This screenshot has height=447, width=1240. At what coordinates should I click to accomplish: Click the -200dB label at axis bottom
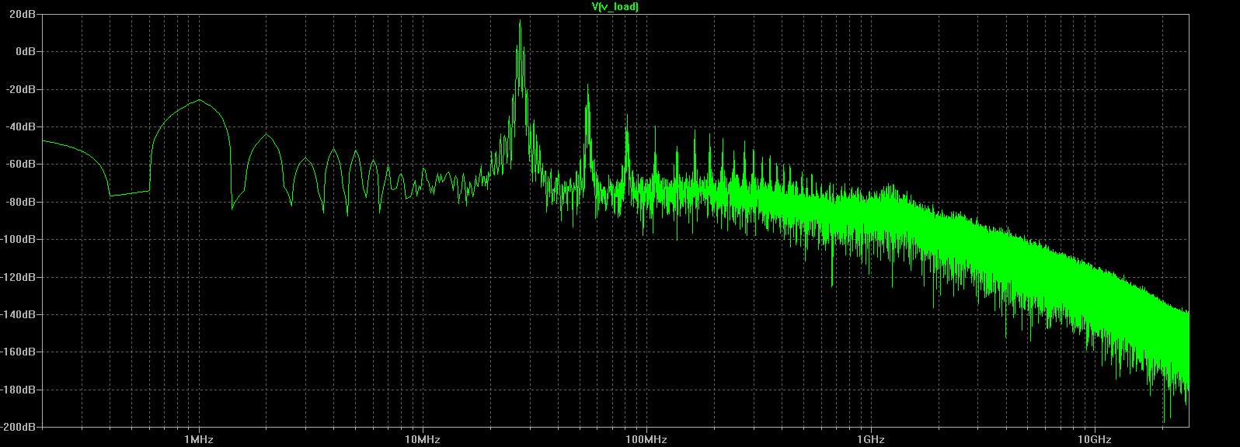[20, 427]
